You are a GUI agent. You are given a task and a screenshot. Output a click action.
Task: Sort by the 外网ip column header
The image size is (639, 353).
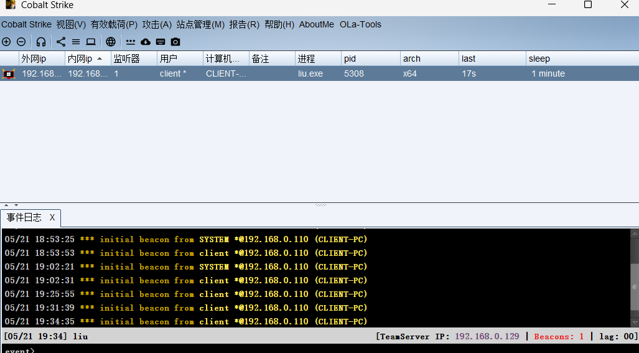coord(42,59)
